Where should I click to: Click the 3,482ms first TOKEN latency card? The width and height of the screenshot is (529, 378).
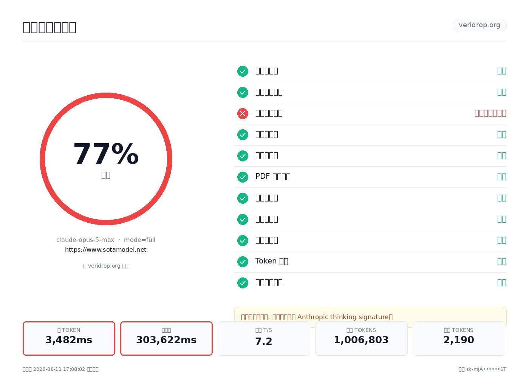[69, 338]
